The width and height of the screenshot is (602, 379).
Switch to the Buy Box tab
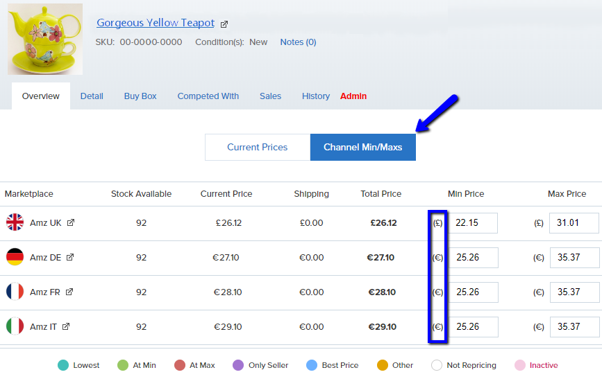pos(140,96)
